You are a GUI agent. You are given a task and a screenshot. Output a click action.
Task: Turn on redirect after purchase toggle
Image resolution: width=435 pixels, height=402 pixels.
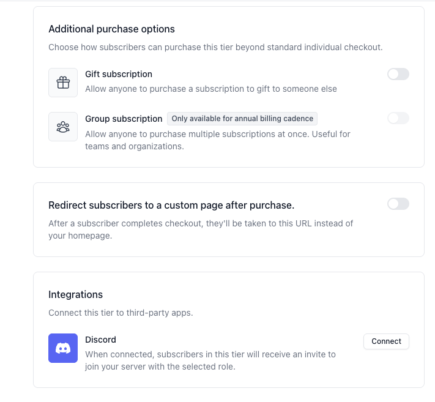(398, 204)
